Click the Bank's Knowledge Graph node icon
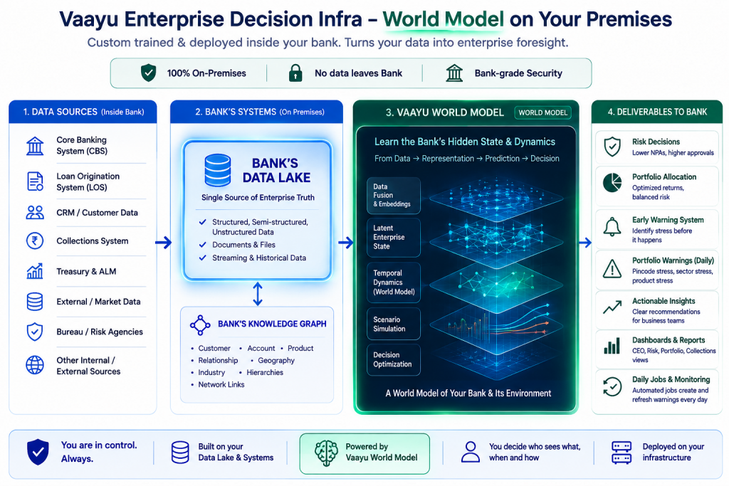 (200, 325)
